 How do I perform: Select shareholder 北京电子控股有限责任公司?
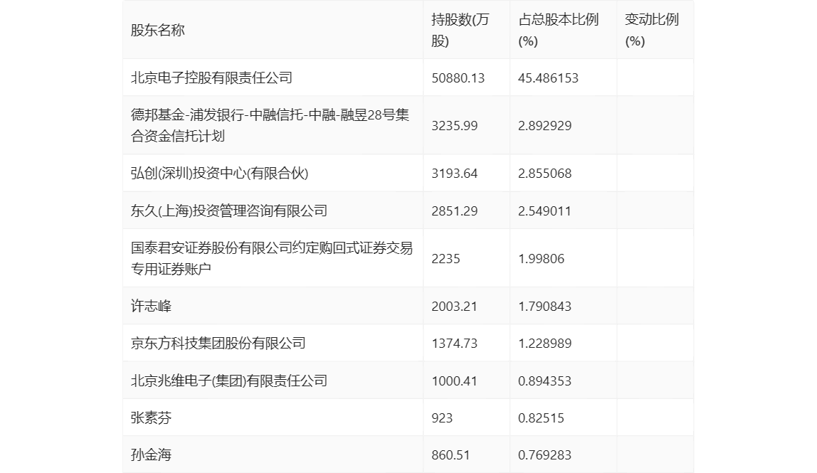click(211, 78)
